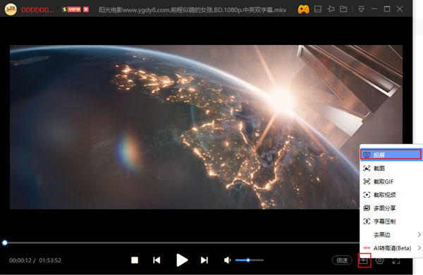Click the 投屏 cast icon in menu

click(x=367, y=155)
